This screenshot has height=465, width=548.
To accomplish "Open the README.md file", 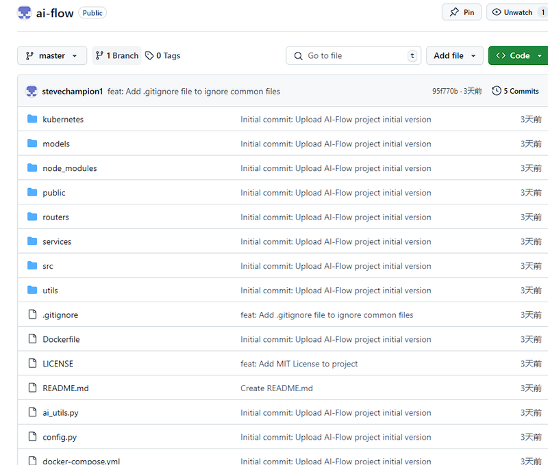I will tap(66, 388).
